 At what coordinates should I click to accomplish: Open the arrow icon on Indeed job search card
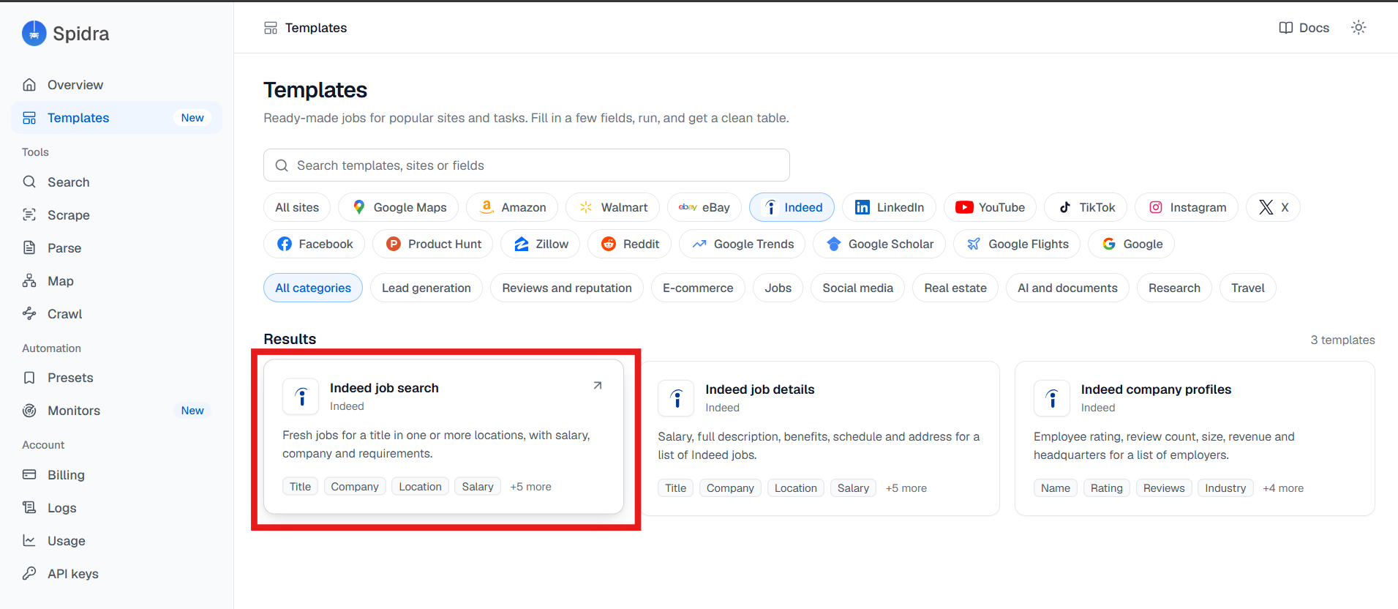598,386
